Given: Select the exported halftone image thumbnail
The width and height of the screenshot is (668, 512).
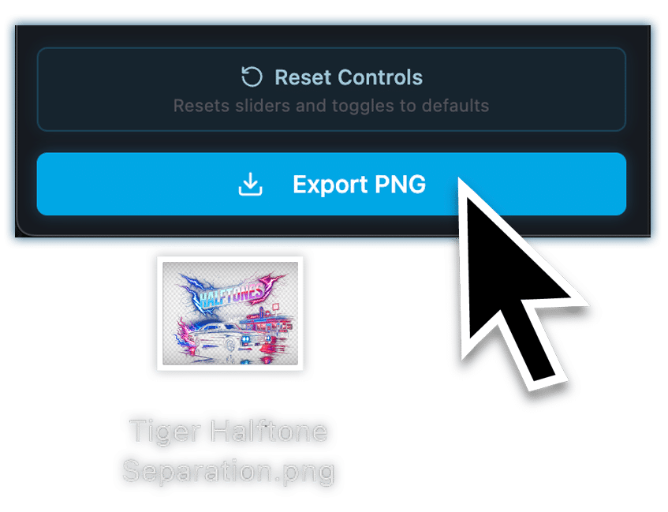Looking at the screenshot, I should (230, 313).
